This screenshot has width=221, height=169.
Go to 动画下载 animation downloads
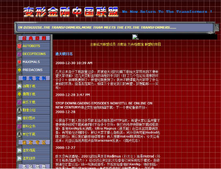click(29, 86)
